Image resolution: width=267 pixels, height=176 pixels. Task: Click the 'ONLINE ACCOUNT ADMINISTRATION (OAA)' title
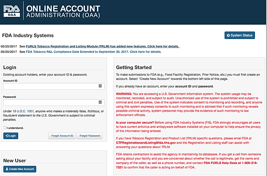click(x=63, y=12)
